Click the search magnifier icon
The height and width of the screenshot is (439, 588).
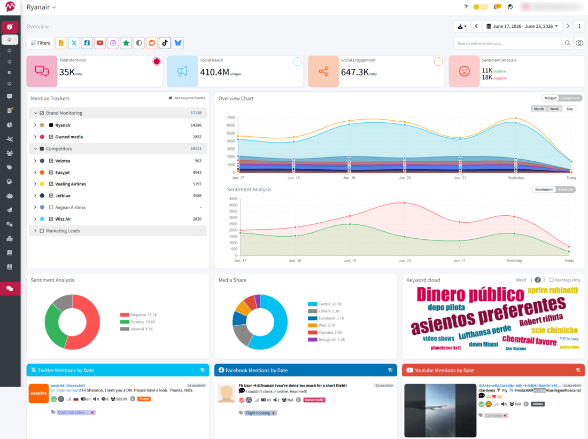click(x=567, y=43)
